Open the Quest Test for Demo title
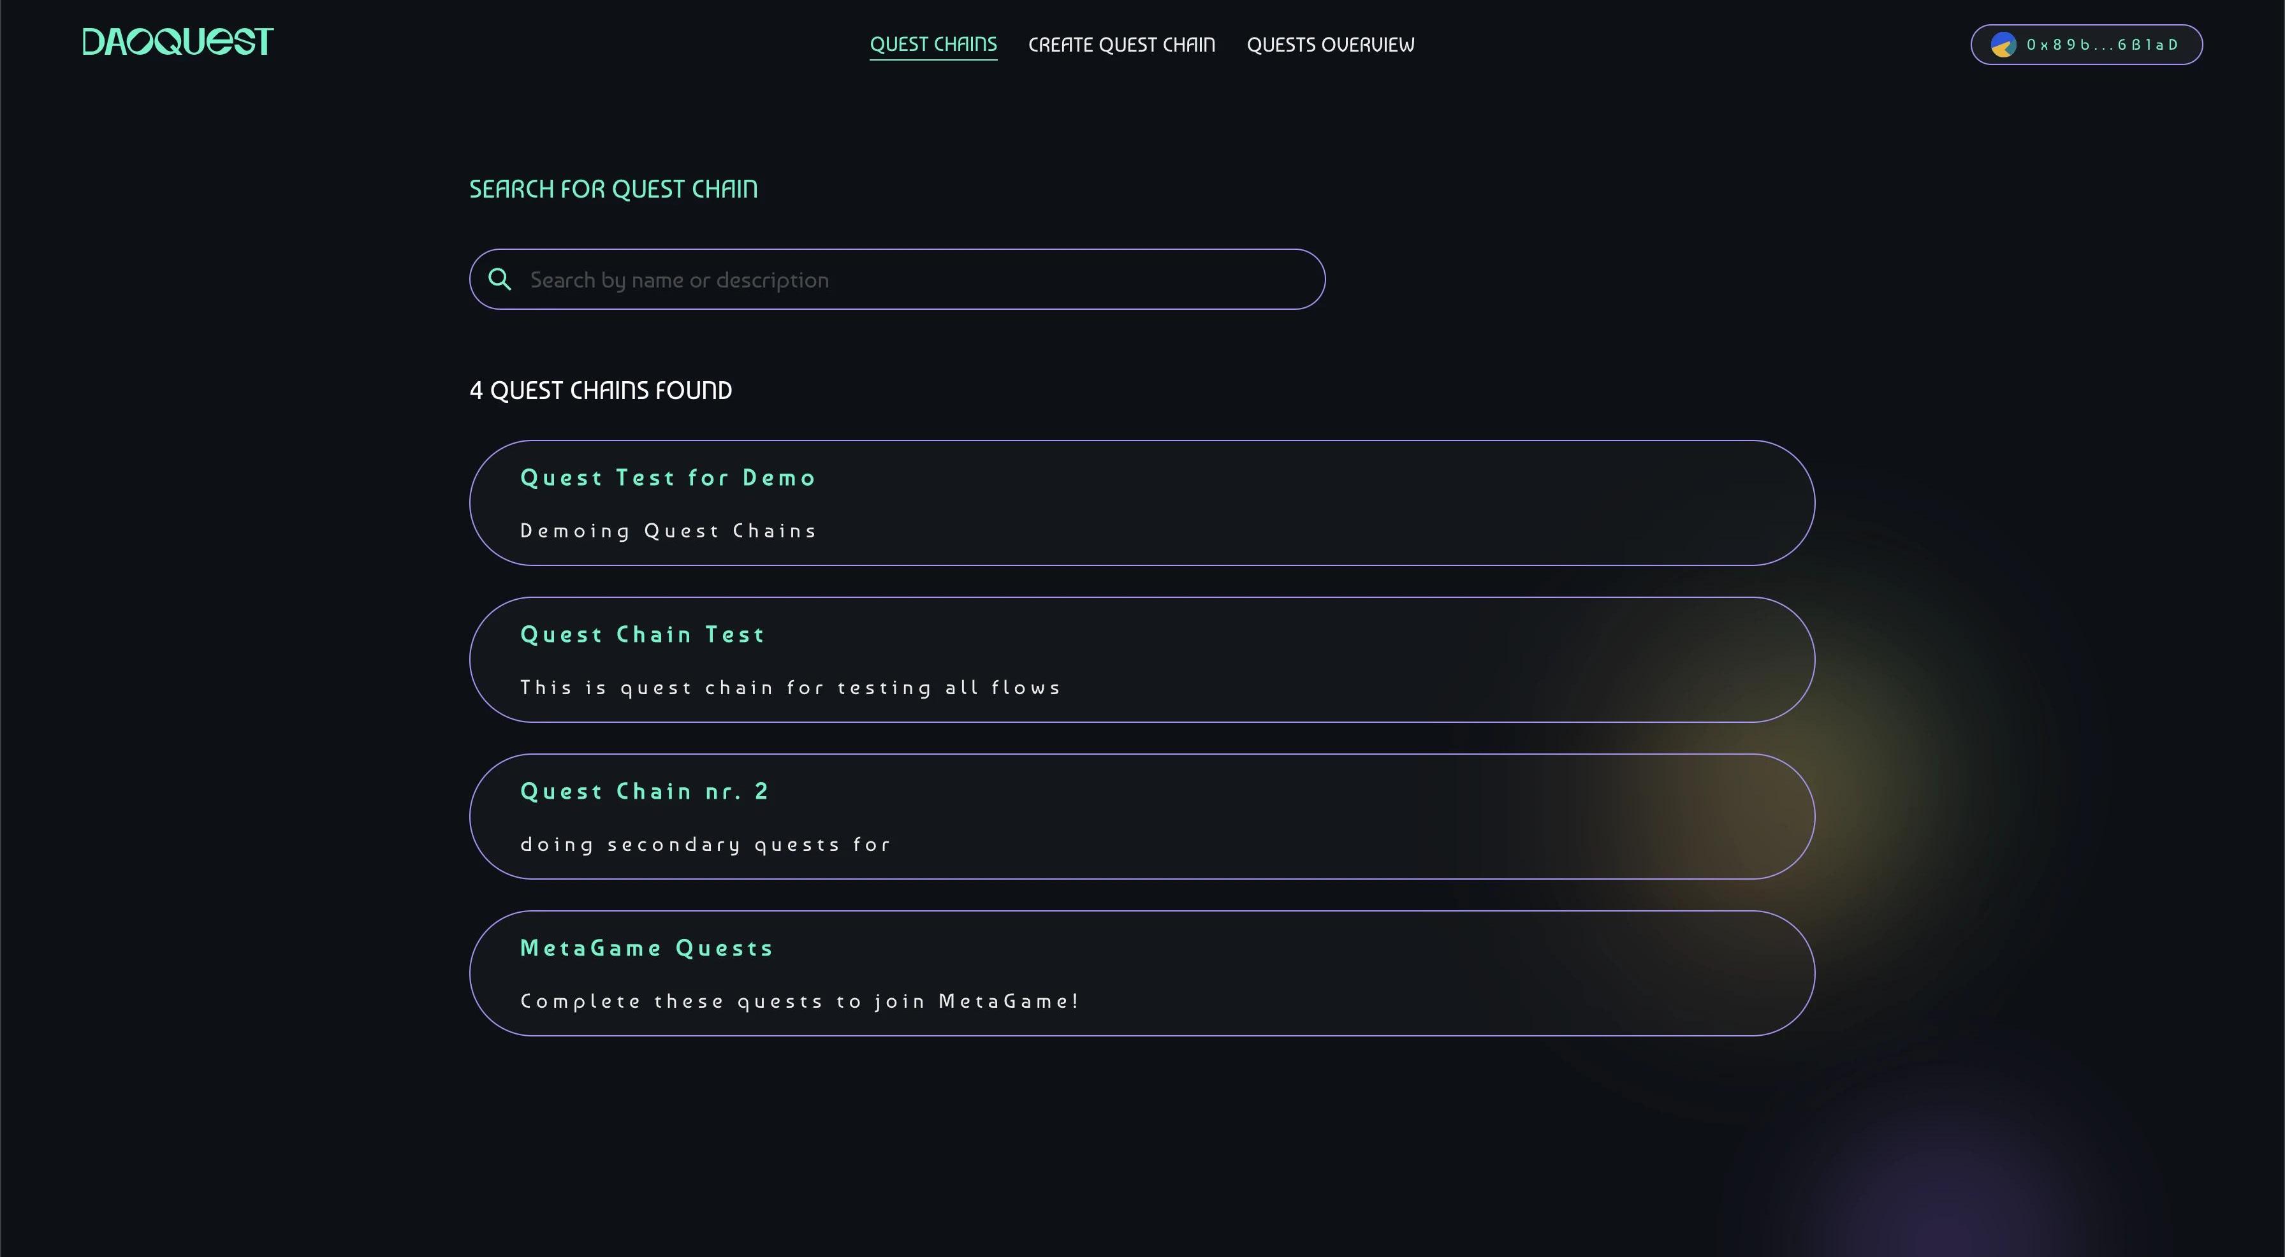This screenshot has width=2285, height=1257. coord(668,478)
